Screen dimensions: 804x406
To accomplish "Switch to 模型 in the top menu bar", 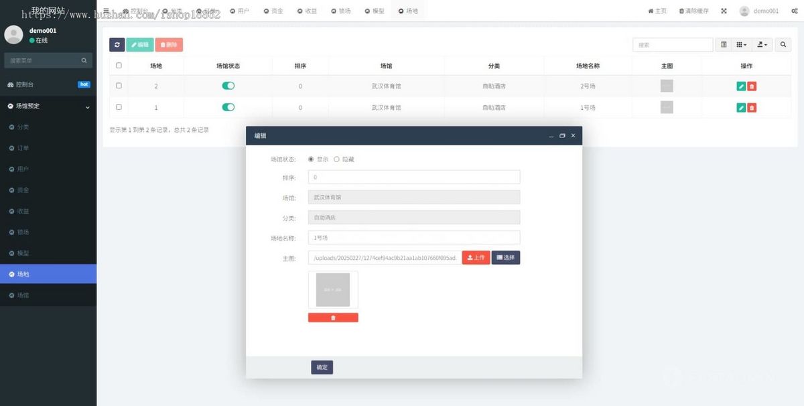I will click(373, 11).
